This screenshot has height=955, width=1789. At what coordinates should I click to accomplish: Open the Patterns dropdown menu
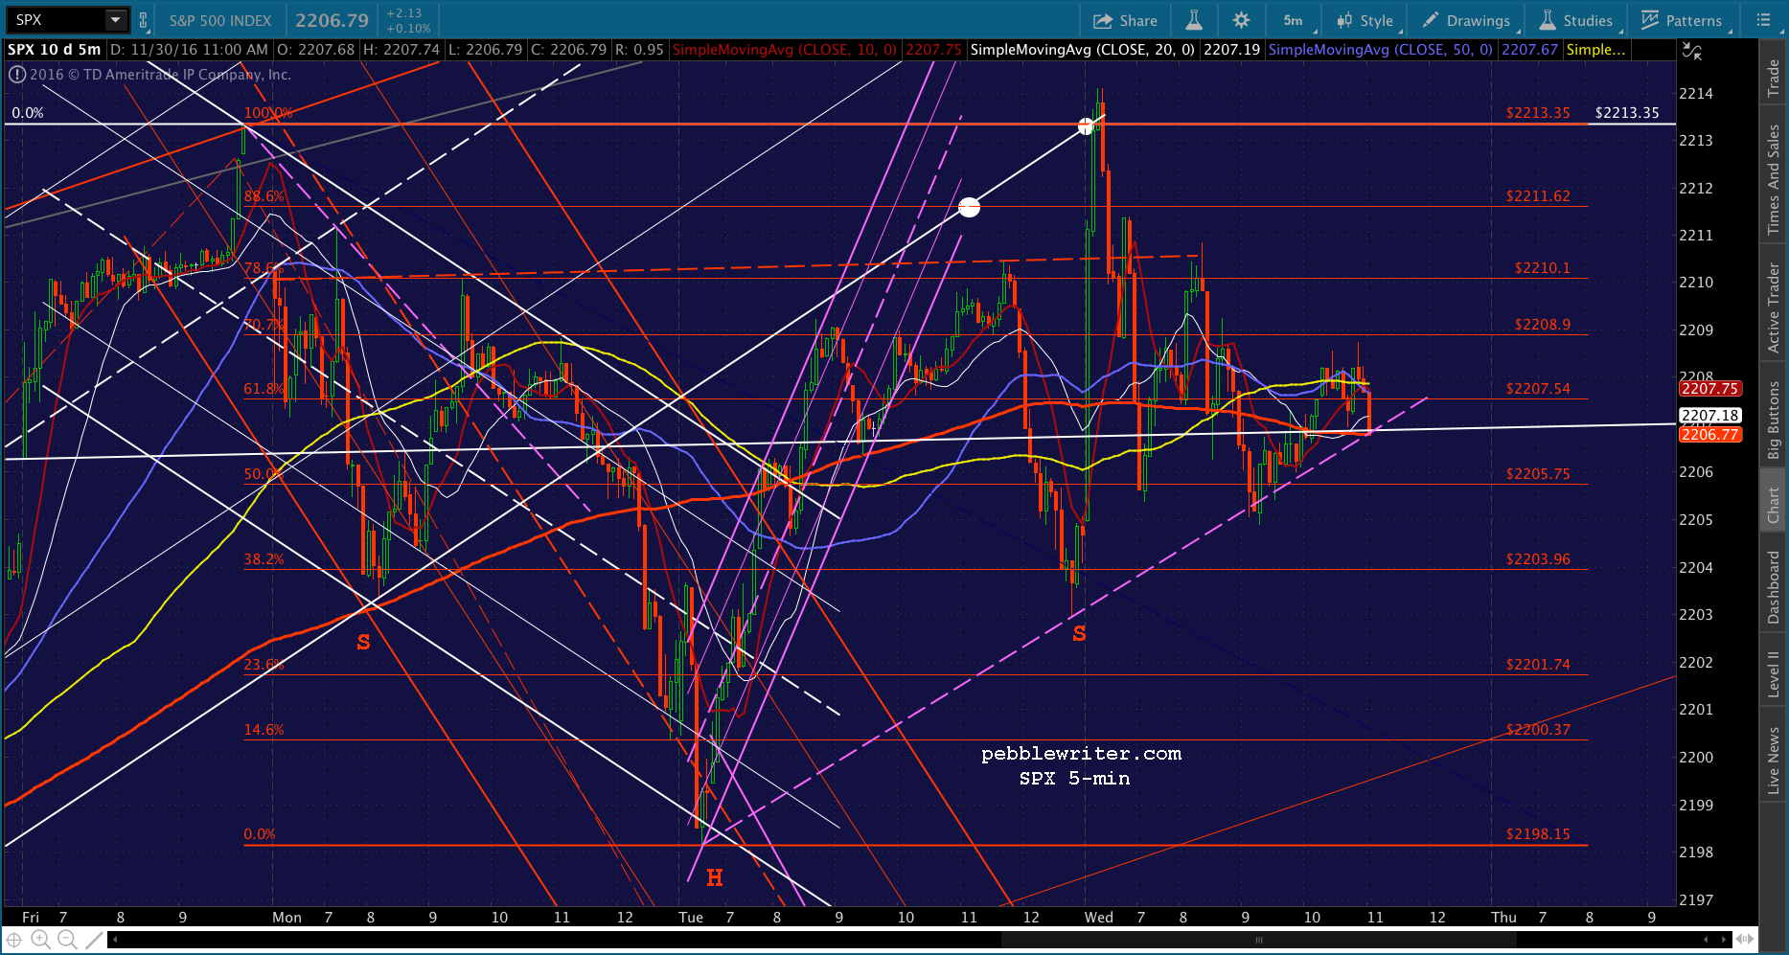coord(1684,20)
